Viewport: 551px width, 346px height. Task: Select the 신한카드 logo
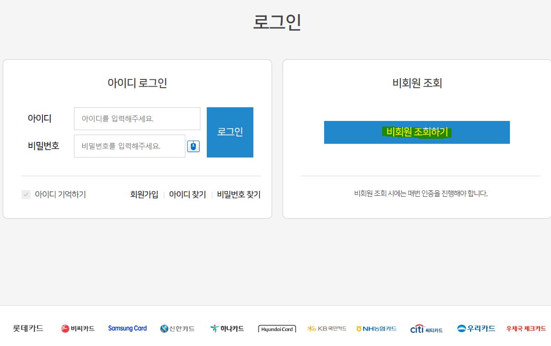coord(178,328)
